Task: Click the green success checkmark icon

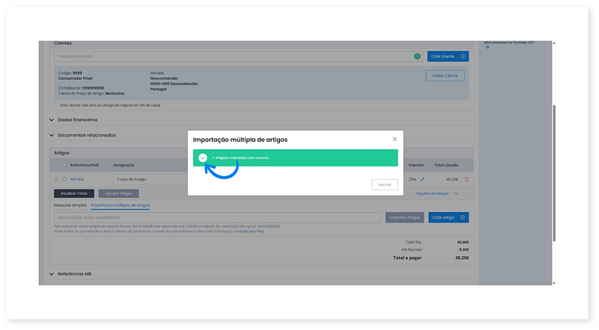Action: pyautogui.click(x=202, y=158)
